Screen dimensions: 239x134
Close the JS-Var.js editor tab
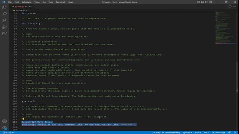[30, 7]
